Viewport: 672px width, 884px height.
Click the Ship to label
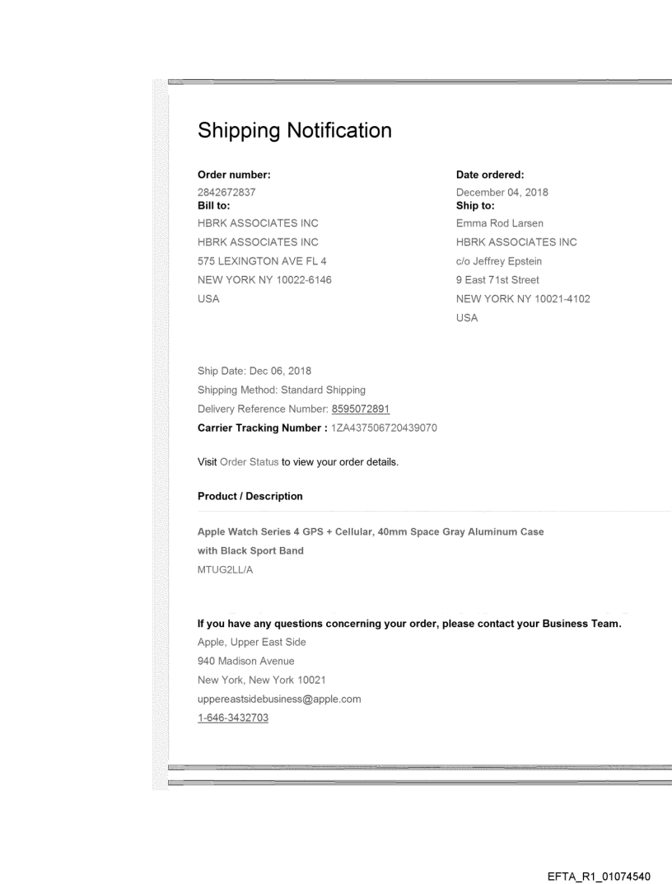coord(474,205)
